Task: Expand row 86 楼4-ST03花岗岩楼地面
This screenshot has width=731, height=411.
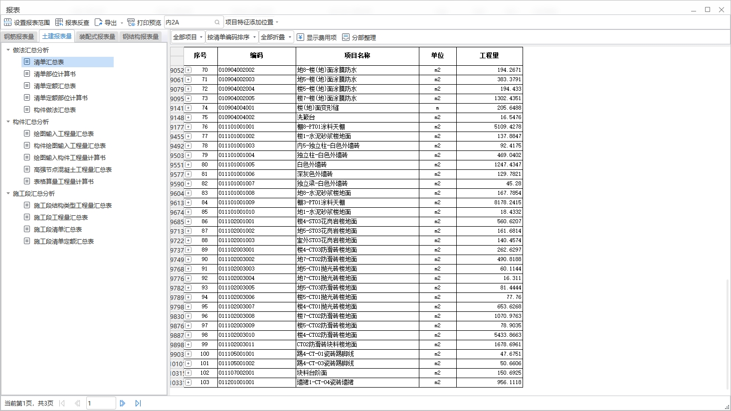Action: click(x=188, y=222)
